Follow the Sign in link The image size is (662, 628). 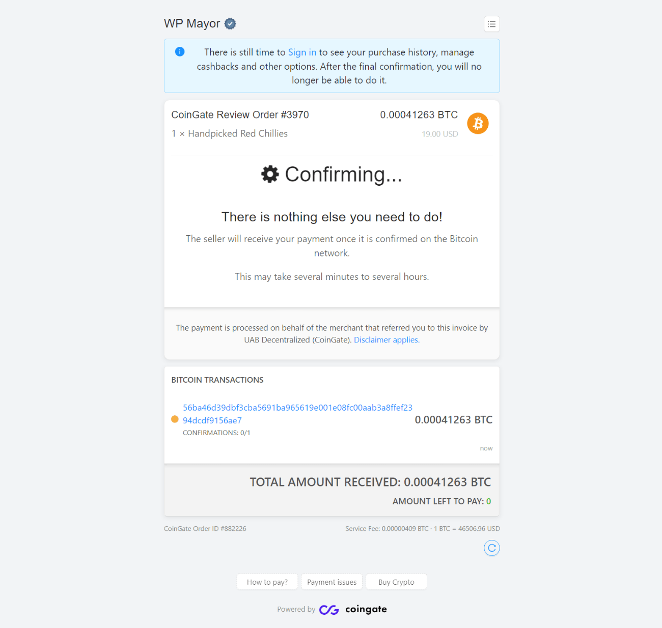coord(302,52)
